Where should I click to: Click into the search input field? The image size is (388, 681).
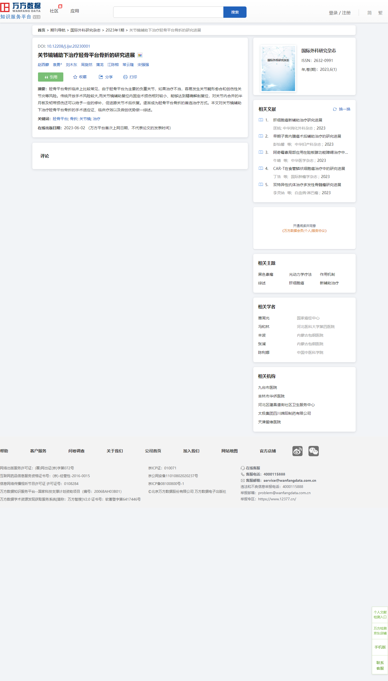(168, 12)
